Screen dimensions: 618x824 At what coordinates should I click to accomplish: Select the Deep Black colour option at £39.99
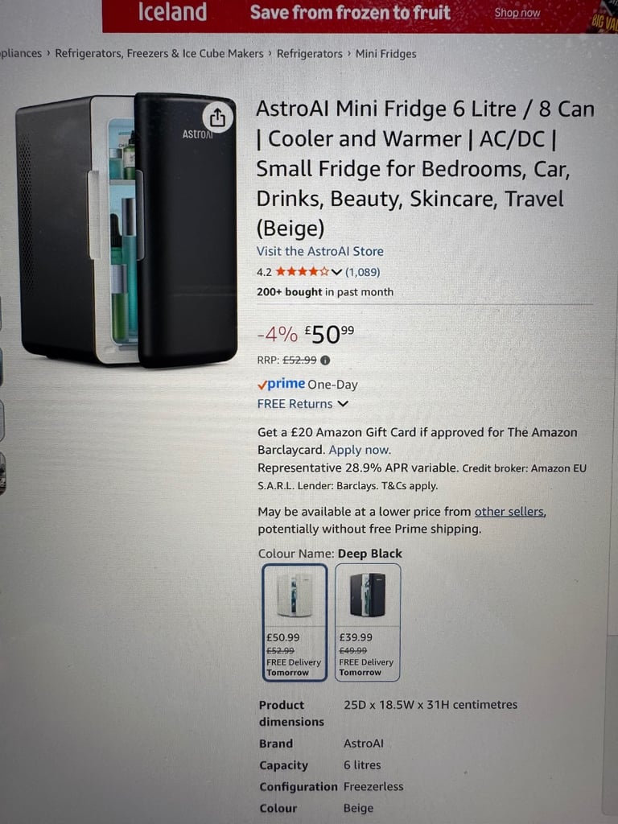coord(368,622)
